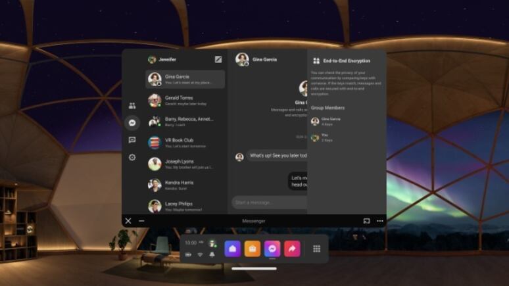Click the compose new message icon
Screen dimensions: 509x286
tap(218, 59)
